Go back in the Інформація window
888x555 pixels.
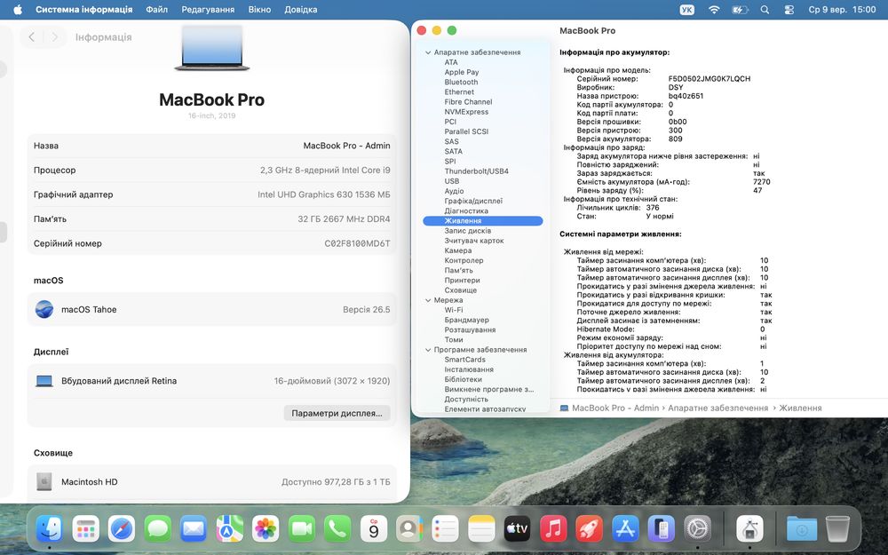[32, 36]
